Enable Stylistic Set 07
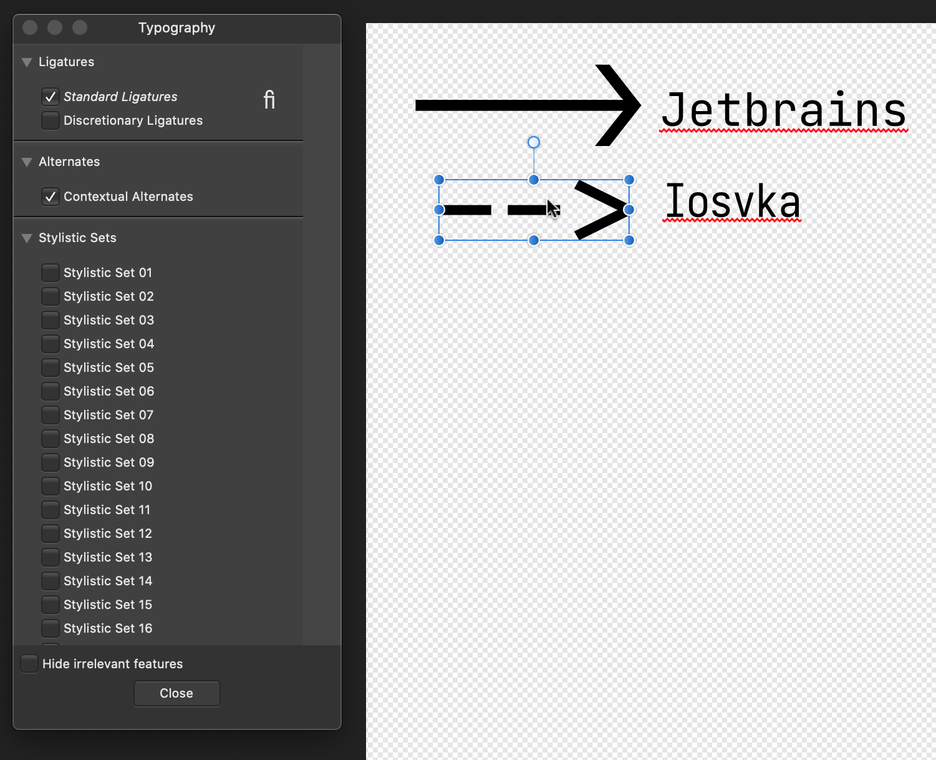 click(x=51, y=415)
